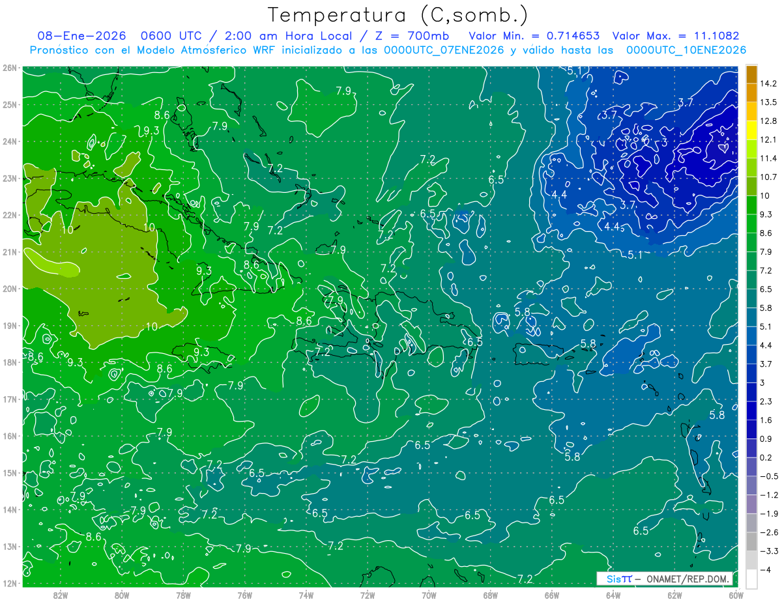Click the '16N' latitude axis label
The image size is (782, 604).
point(10,435)
